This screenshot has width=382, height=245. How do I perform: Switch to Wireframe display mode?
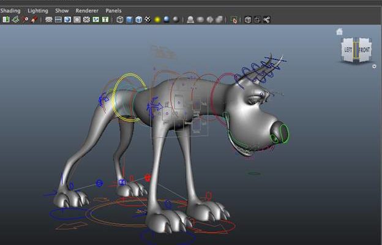(x=120, y=20)
